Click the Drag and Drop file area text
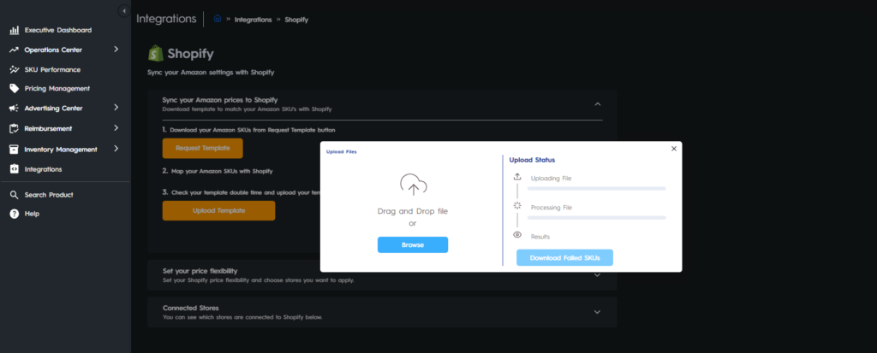The height and width of the screenshot is (353, 877). click(413, 211)
